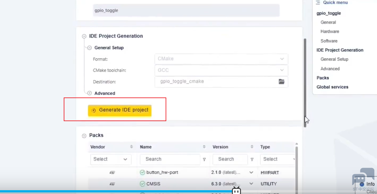Click the green check icon beside button_hw-part

coord(142,172)
